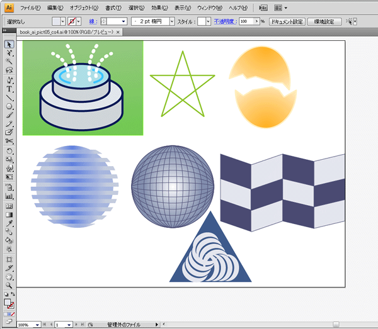
Task: Click the control bar fill color swatch
Action: click(56, 21)
